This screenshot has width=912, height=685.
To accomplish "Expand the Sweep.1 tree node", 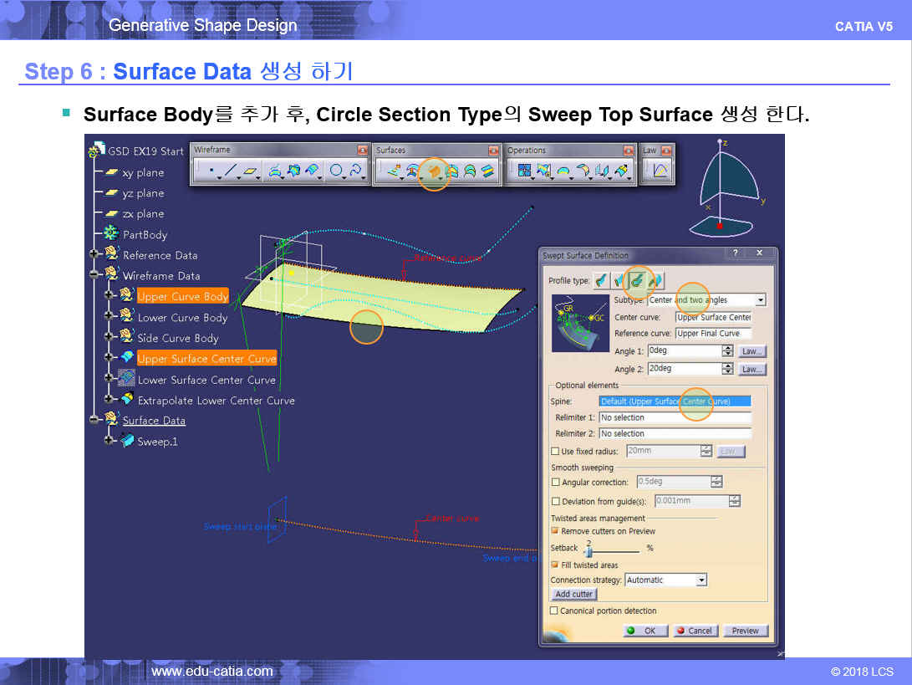I will click(109, 442).
